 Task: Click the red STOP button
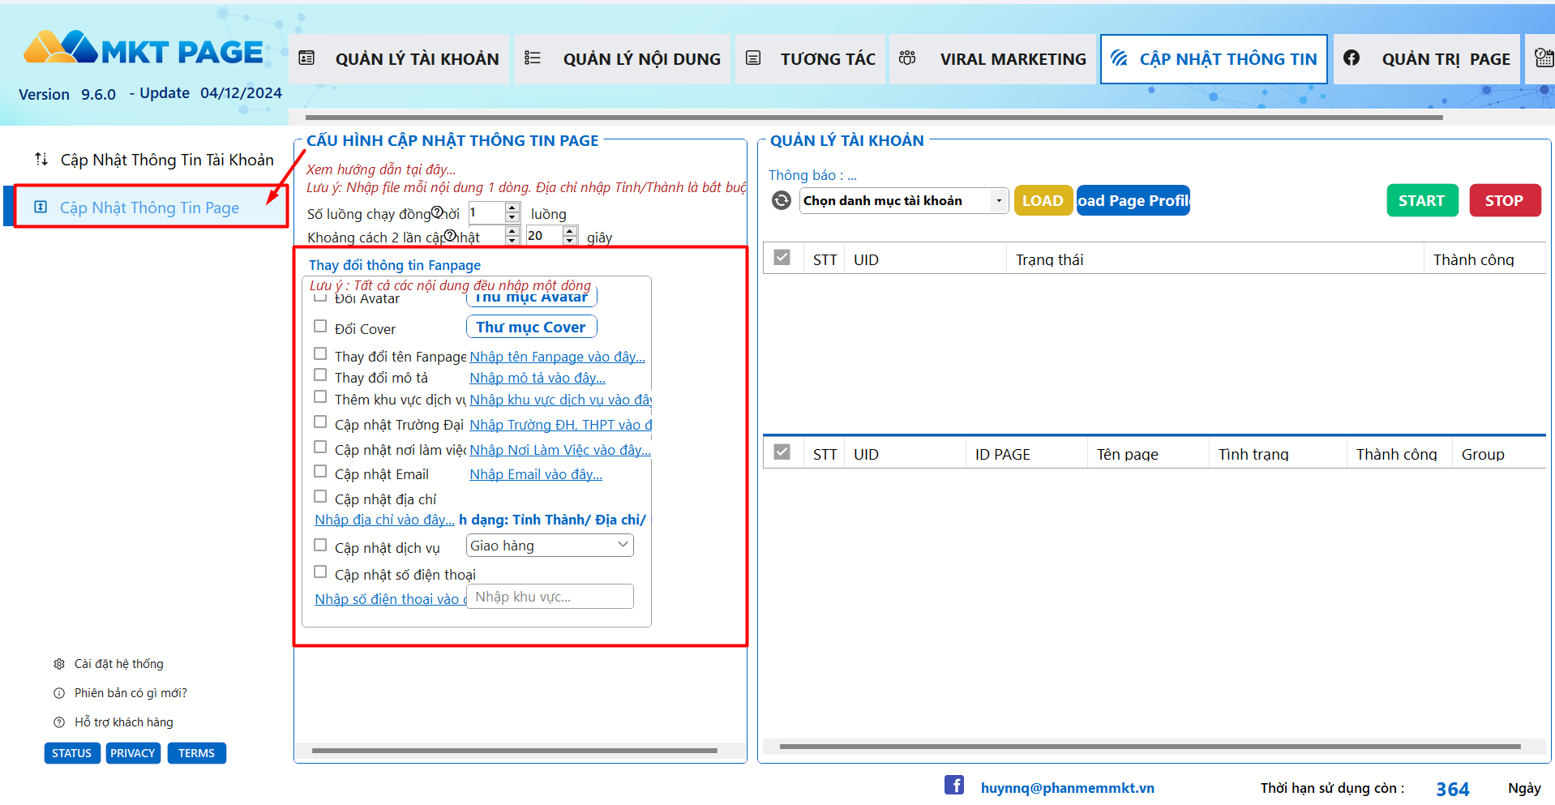[1505, 200]
